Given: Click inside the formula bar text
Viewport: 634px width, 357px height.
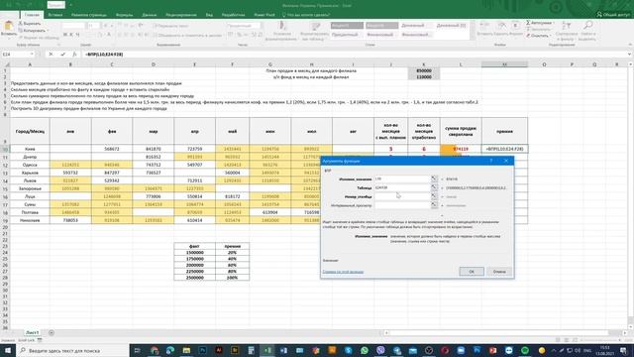Looking at the screenshot, I should pos(104,54).
